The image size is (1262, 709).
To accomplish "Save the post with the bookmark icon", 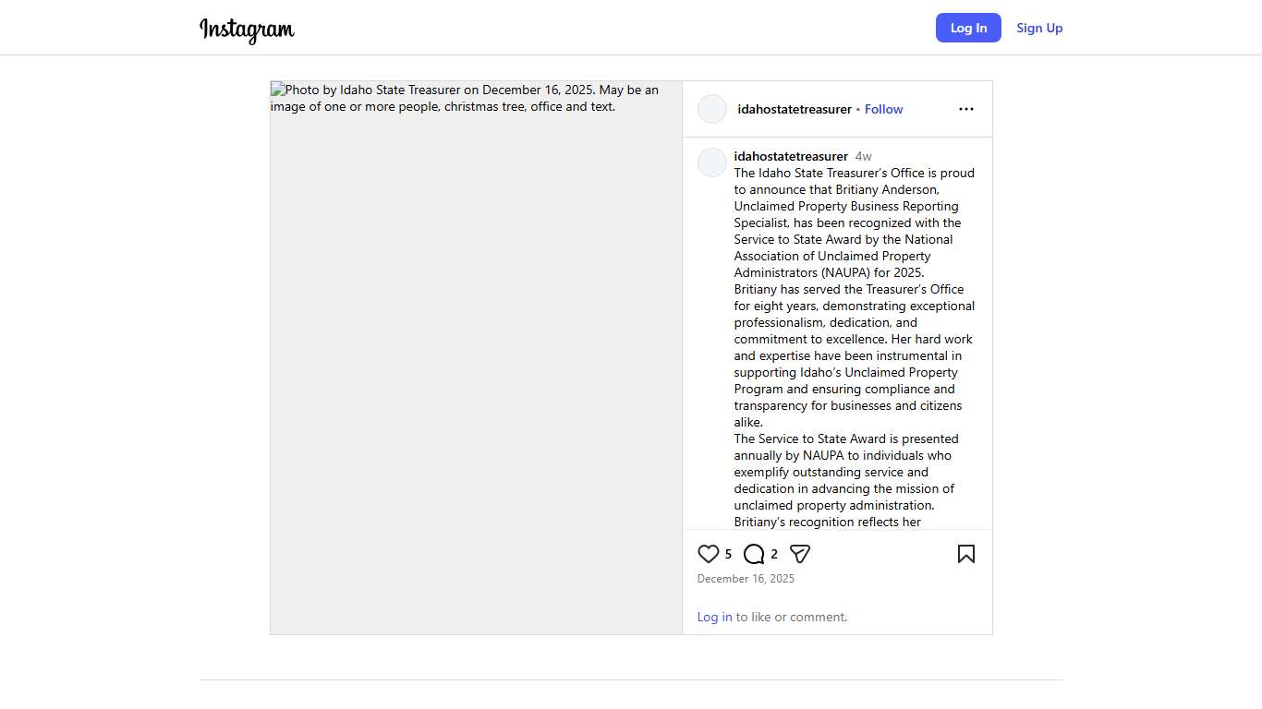I will pyautogui.click(x=966, y=554).
